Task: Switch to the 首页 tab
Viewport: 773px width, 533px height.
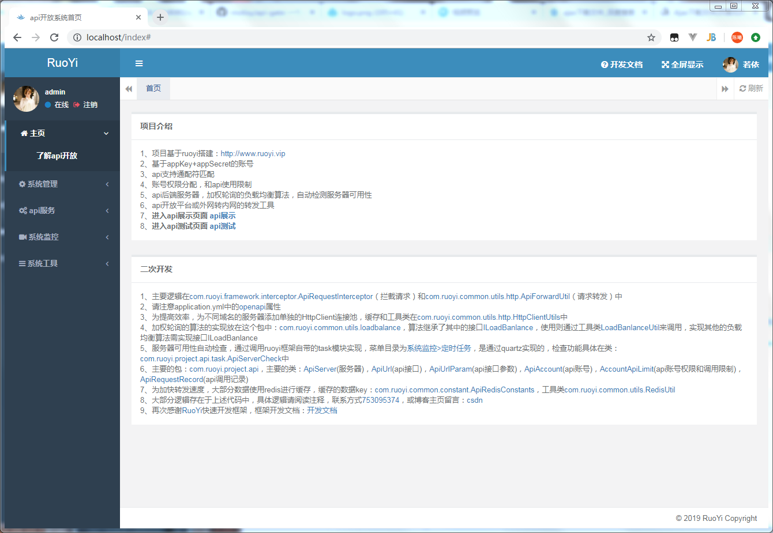Action: pyautogui.click(x=153, y=88)
